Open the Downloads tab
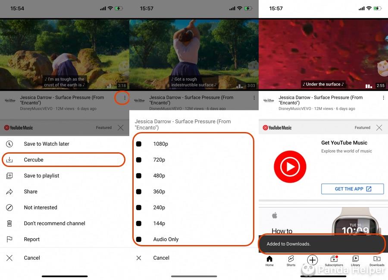The width and height of the screenshot is (388, 280). tap(377, 261)
